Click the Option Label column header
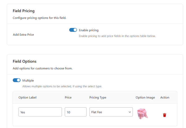The height and width of the screenshot is (128, 186). (x=27, y=97)
